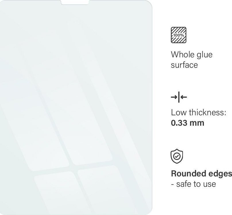Viewport: 232px width, 215px height.
Task: Click the left arrow of thickness icon
Action: (174, 97)
